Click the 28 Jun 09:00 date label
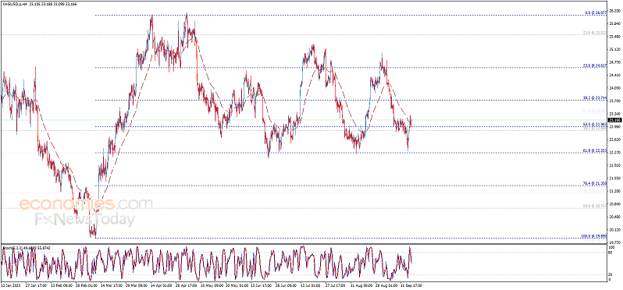This screenshot has height=290, width=623. pos(287,285)
